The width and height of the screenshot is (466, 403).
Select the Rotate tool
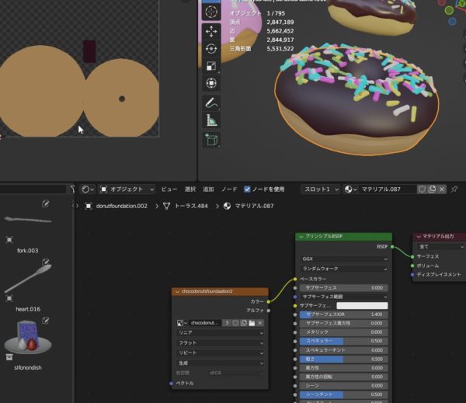point(211,50)
